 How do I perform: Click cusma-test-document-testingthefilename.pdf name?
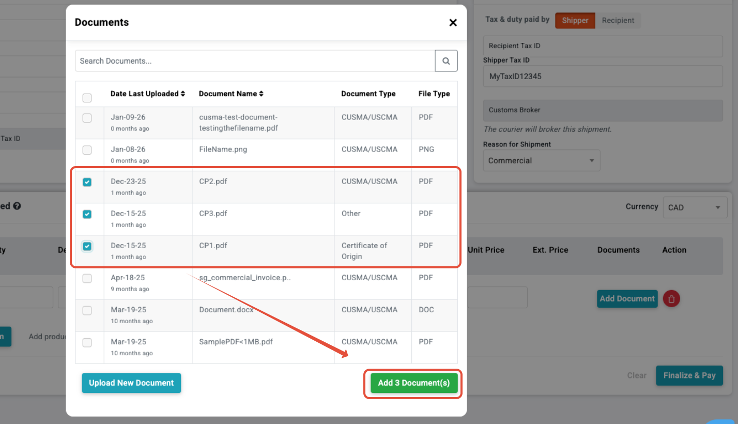pyautogui.click(x=239, y=123)
